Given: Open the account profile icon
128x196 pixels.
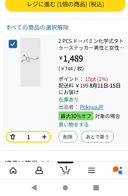Looking at the screenshot, I should point(39,170).
